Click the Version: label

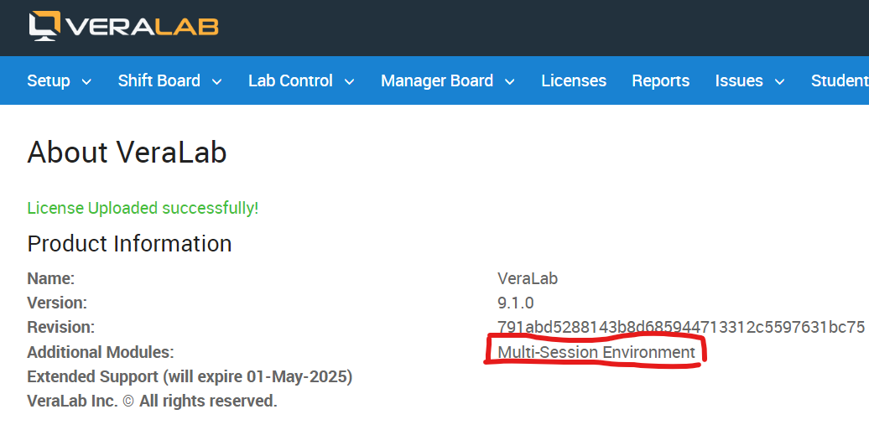tap(57, 303)
